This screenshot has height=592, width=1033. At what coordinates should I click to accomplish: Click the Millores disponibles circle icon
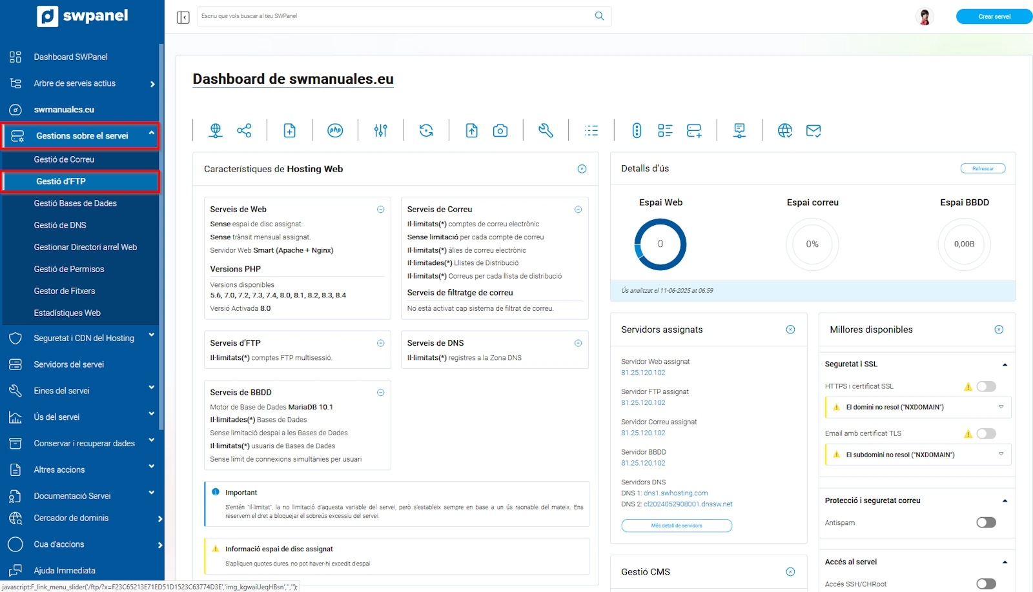pyautogui.click(x=999, y=330)
